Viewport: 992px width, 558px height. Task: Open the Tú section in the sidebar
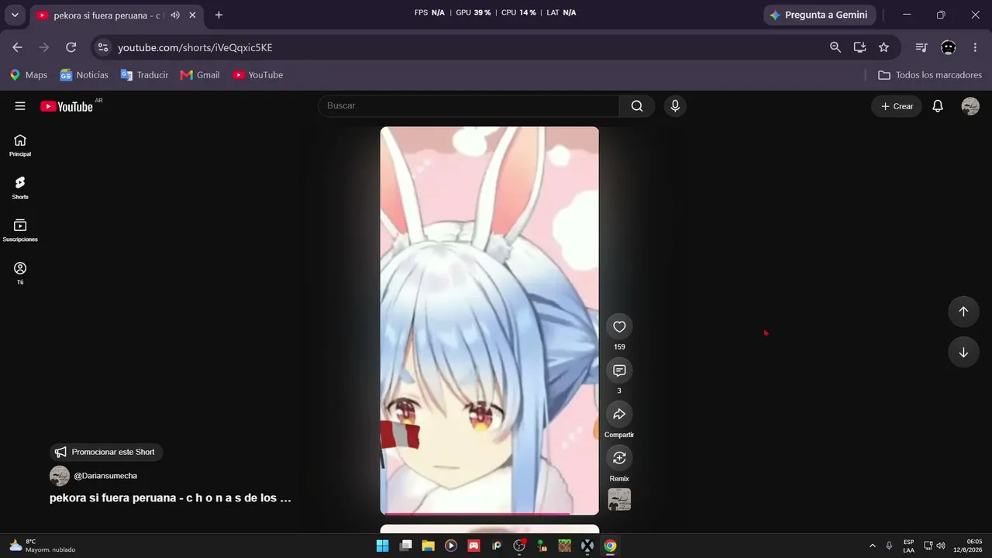click(x=20, y=273)
